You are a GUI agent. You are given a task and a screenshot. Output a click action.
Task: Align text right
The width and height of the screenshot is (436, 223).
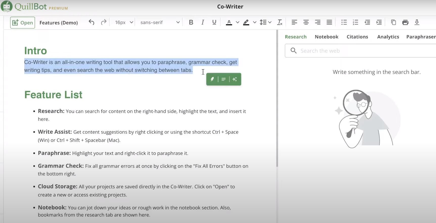coord(318,23)
